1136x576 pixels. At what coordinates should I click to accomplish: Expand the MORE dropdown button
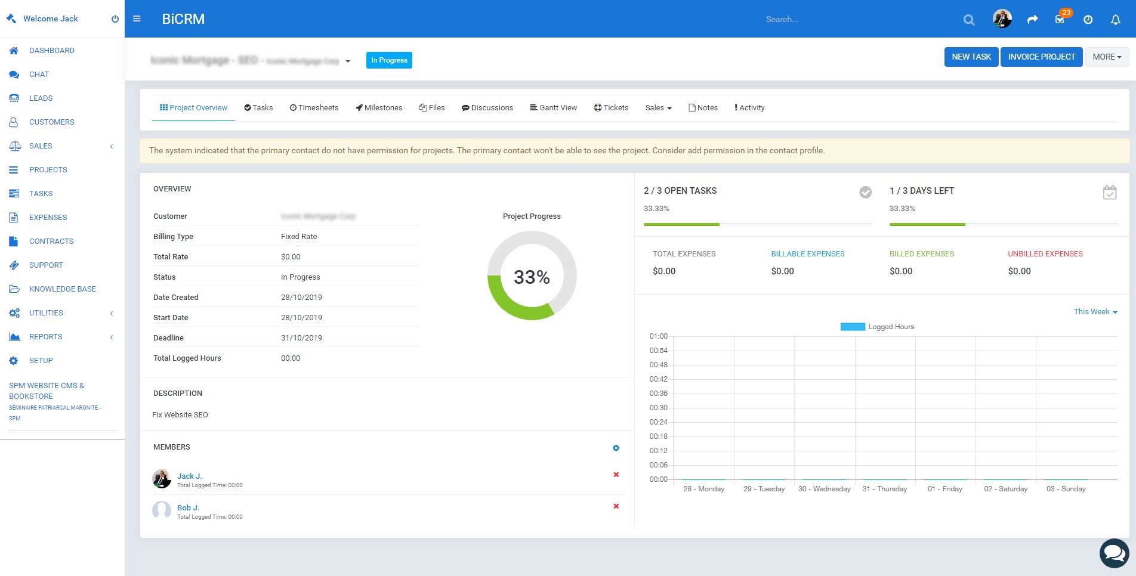pos(1107,57)
